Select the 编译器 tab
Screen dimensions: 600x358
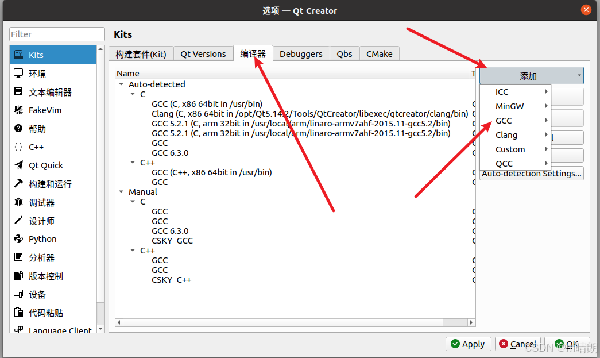[x=253, y=53]
